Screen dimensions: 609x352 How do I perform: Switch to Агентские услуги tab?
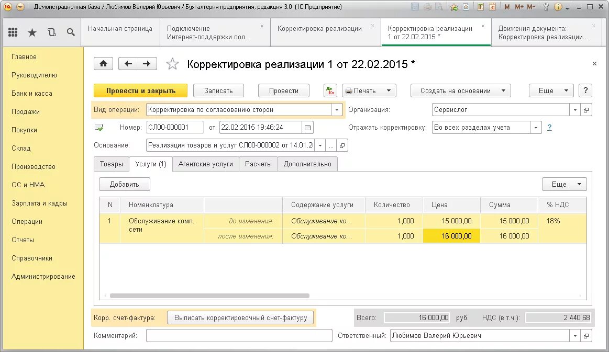point(205,164)
